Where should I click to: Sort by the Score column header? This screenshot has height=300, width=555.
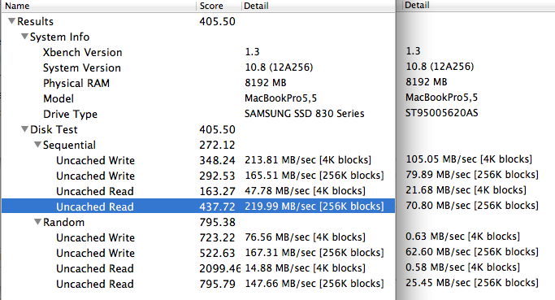[219, 6]
